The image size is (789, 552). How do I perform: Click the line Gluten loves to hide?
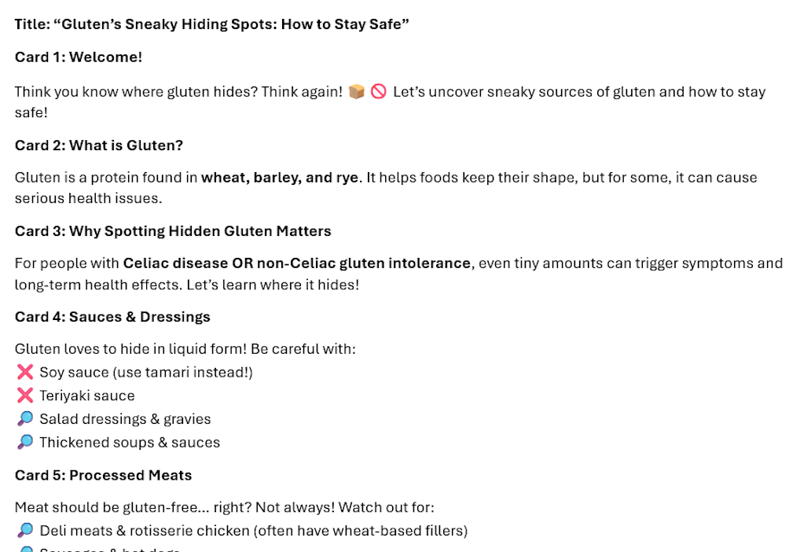pos(185,348)
